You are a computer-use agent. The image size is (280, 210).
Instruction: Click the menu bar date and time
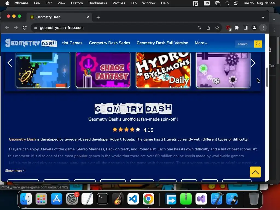point(259,3)
